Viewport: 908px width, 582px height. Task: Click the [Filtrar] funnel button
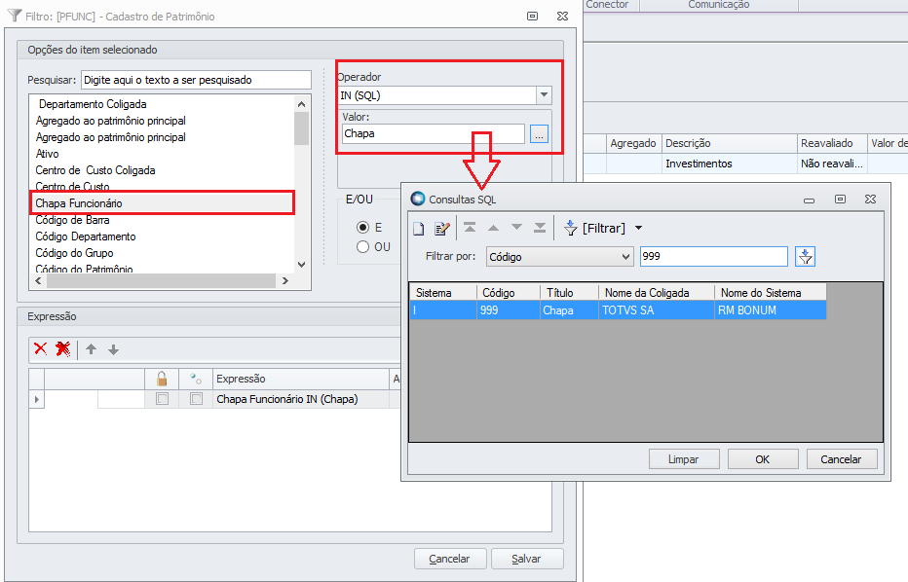point(594,228)
